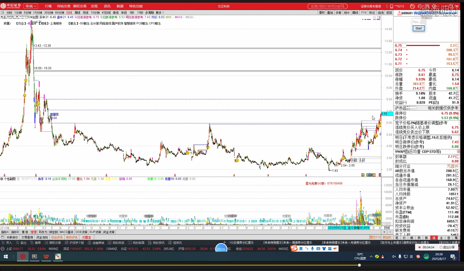Open the 传统 mode dropdown
Viewport: 464px width, 271px height.
click(x=31, y=6)
